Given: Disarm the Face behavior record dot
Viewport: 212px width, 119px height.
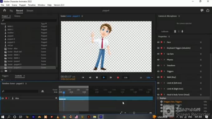Looking at the screenshot, I should tap(161, 42).
